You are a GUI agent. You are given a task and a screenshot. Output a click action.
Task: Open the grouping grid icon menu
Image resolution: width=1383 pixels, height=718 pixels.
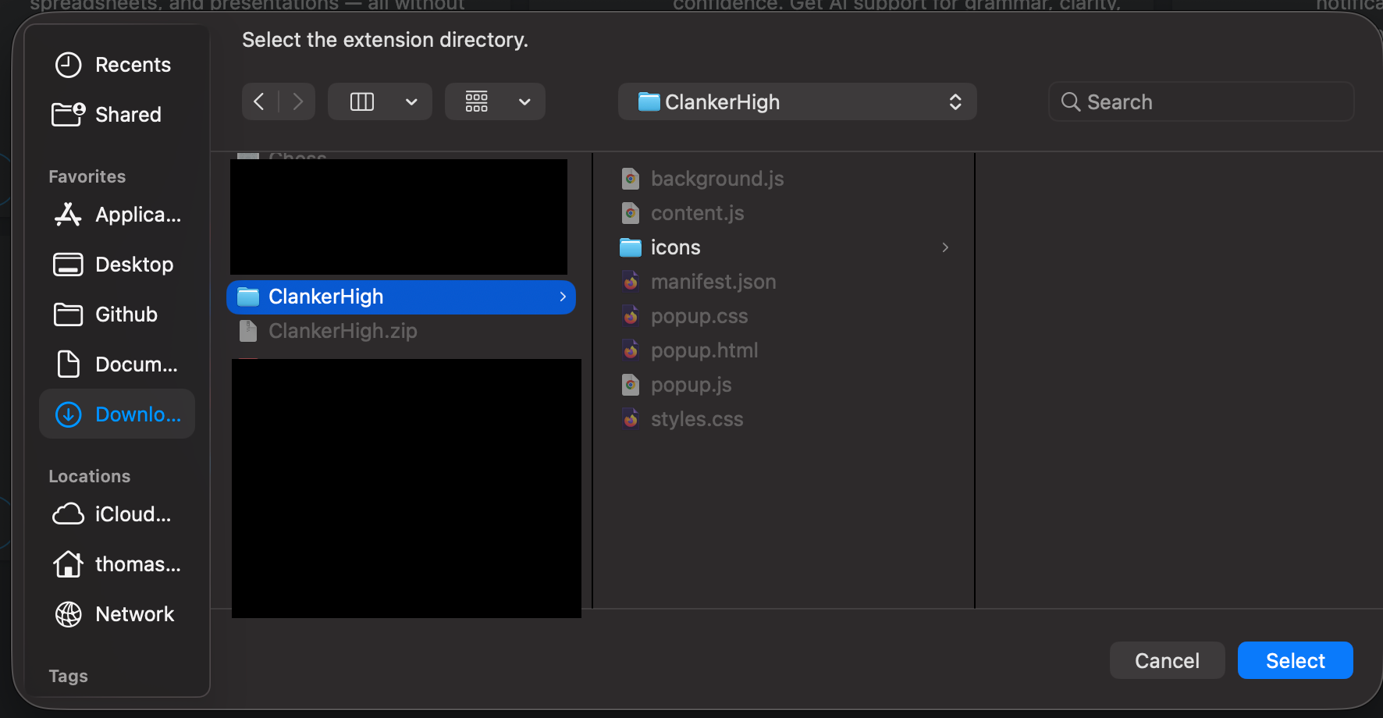(x=477, y=101)
